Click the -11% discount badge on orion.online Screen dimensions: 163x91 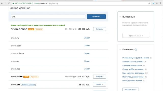click(31, 29)
